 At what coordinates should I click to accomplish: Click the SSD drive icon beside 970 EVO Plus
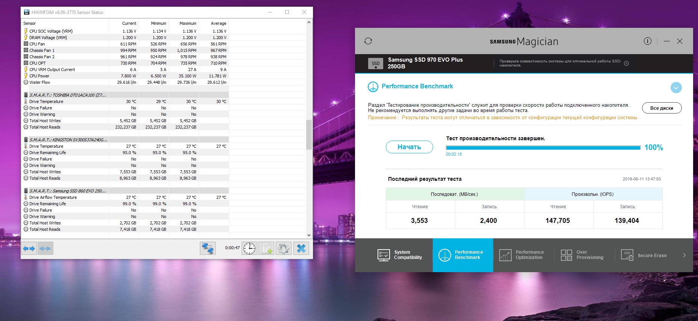(376, 64)
